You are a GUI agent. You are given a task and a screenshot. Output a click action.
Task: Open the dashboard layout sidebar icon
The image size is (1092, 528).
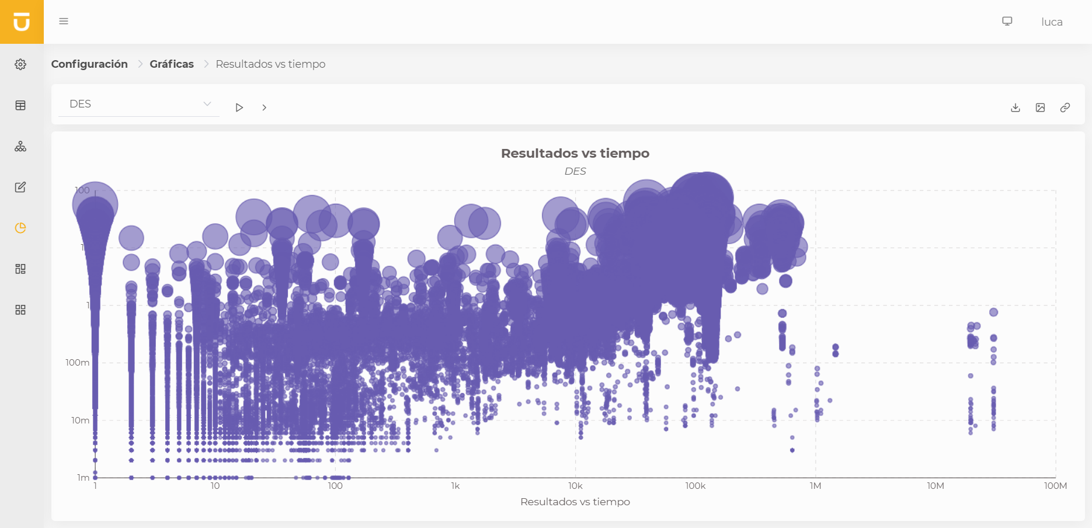coord(20,269)
